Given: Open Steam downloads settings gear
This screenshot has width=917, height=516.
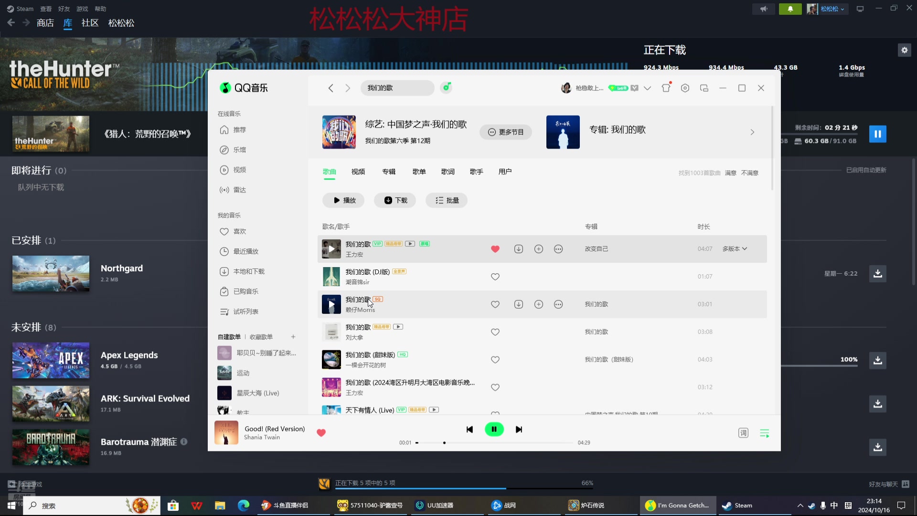Looking at the screenshot, I should (x=905, y=50).
